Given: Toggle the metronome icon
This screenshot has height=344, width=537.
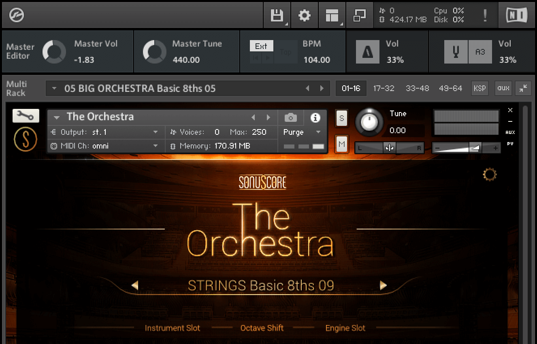Looking at the screenshot, I should click(x=368, y=52).
